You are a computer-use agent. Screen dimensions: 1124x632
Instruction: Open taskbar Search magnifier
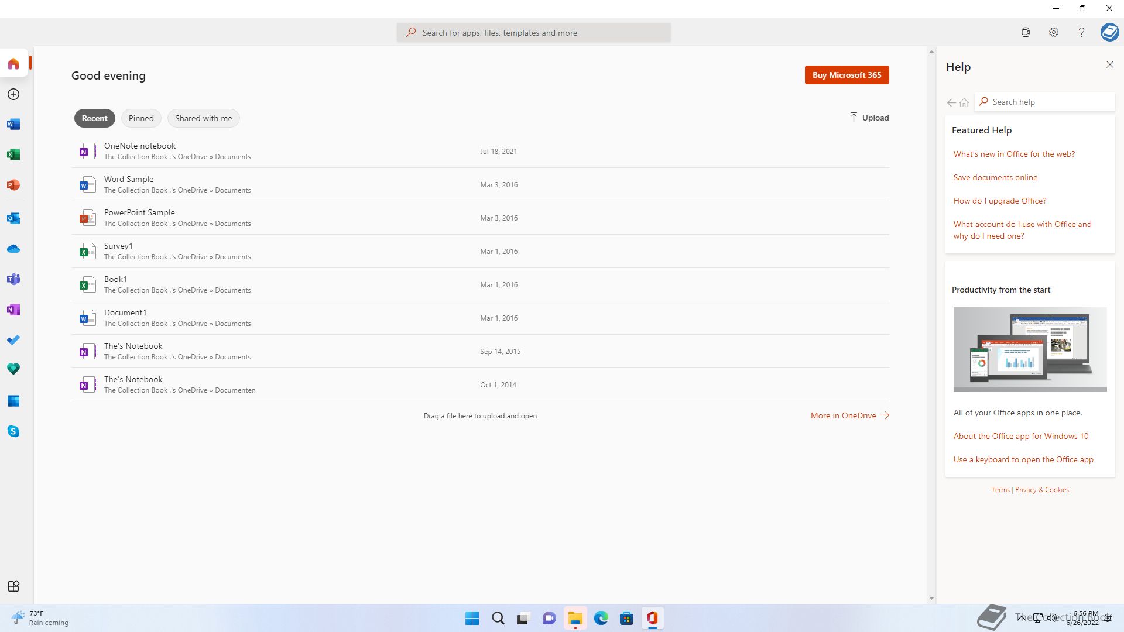pyautogui.click(x=498, y=619)
